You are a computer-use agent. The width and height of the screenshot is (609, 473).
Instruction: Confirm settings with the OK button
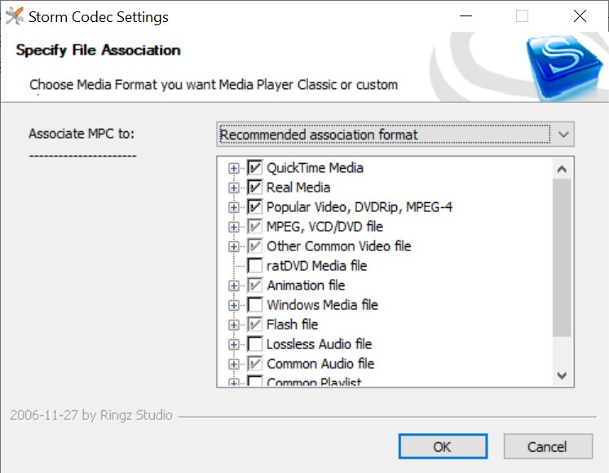point(443,447)
